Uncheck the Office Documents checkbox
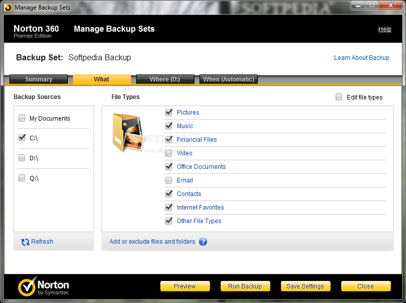406x303 pixels. click(x=168, y=166)
